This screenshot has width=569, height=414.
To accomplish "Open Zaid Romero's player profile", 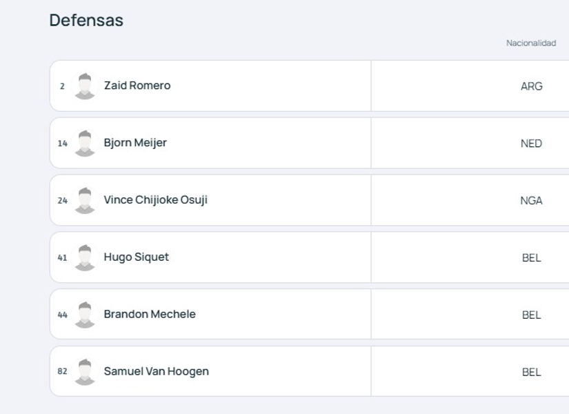I will pyautogui.click(x=137, y=86).
